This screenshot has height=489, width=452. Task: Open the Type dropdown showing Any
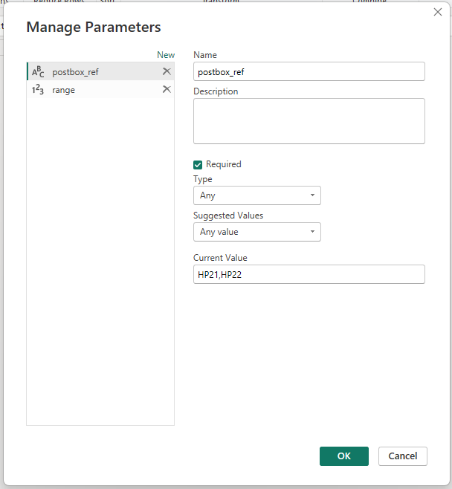tap(256, 195)
